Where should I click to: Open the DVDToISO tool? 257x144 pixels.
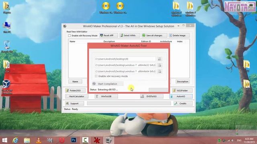coord(152,96)
